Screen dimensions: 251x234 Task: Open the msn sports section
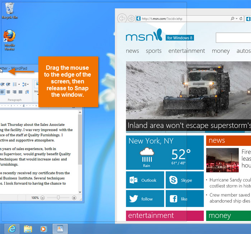tap(154, 51)
